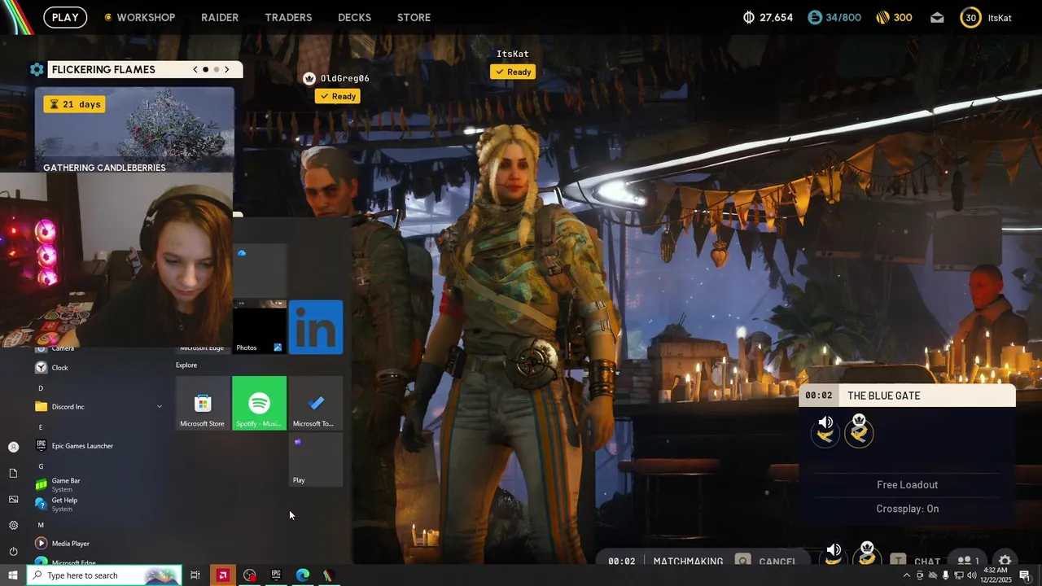Select the second event page dot

coord(216,70)
